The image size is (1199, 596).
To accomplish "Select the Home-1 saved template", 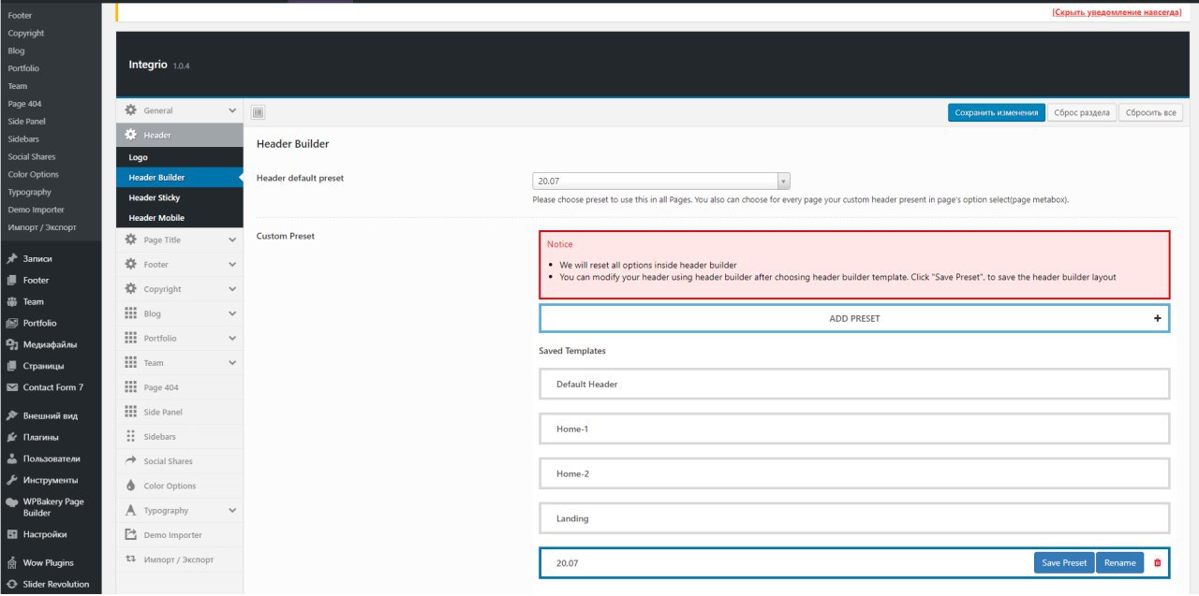I will click(853, 429).
